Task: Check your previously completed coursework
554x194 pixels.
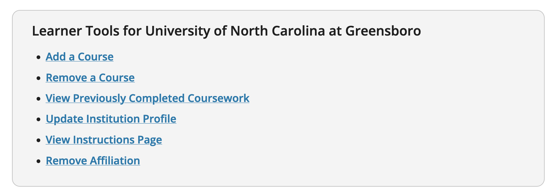Action: tap(147, 98)
